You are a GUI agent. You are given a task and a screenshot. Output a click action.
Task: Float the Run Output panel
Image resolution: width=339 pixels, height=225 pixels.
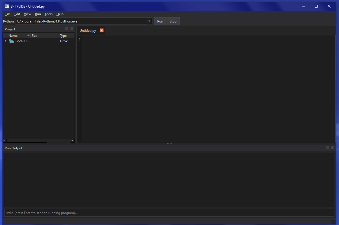tap(327, 148)
